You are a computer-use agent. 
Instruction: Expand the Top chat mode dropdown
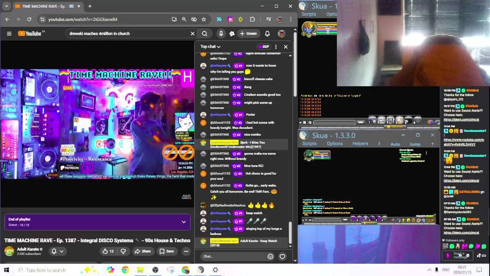click(x=211, y=47)
